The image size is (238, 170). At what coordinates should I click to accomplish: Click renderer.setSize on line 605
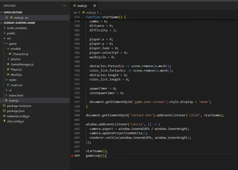(x=104, y=138)
